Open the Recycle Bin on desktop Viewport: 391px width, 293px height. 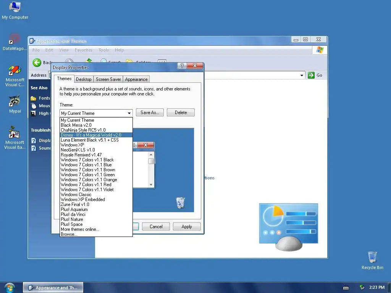point(372,260)
